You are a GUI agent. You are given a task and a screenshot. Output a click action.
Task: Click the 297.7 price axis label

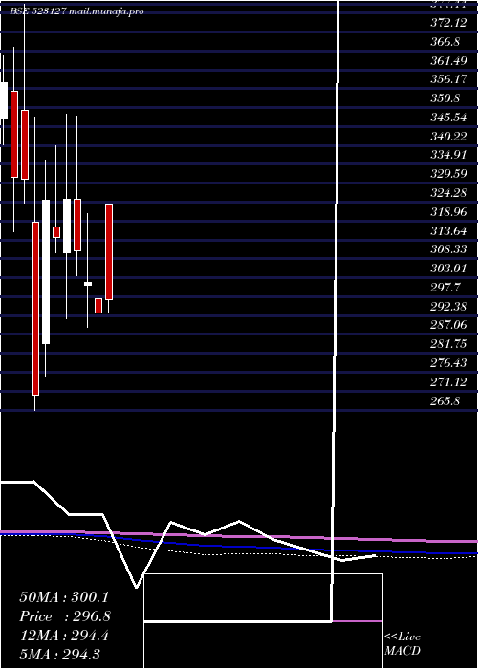(x=445, y=287)
